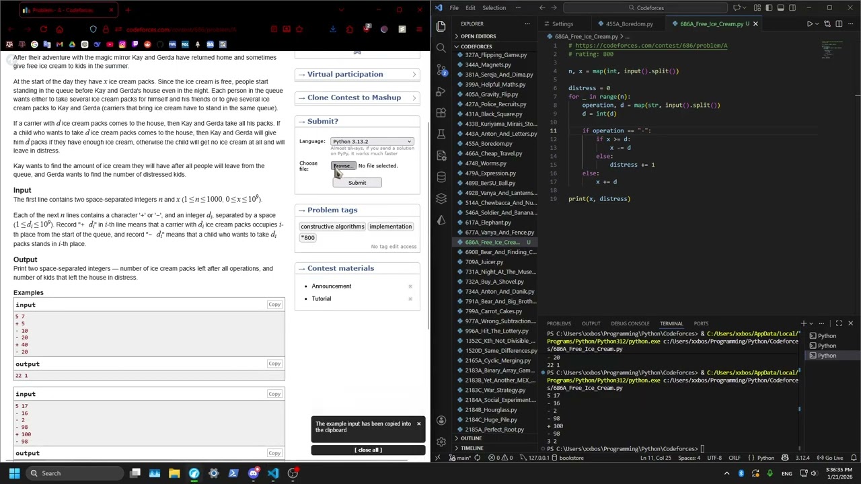Click the Clone Contest to Mashup link
861x484 pixels.
[x=354, y=97]
